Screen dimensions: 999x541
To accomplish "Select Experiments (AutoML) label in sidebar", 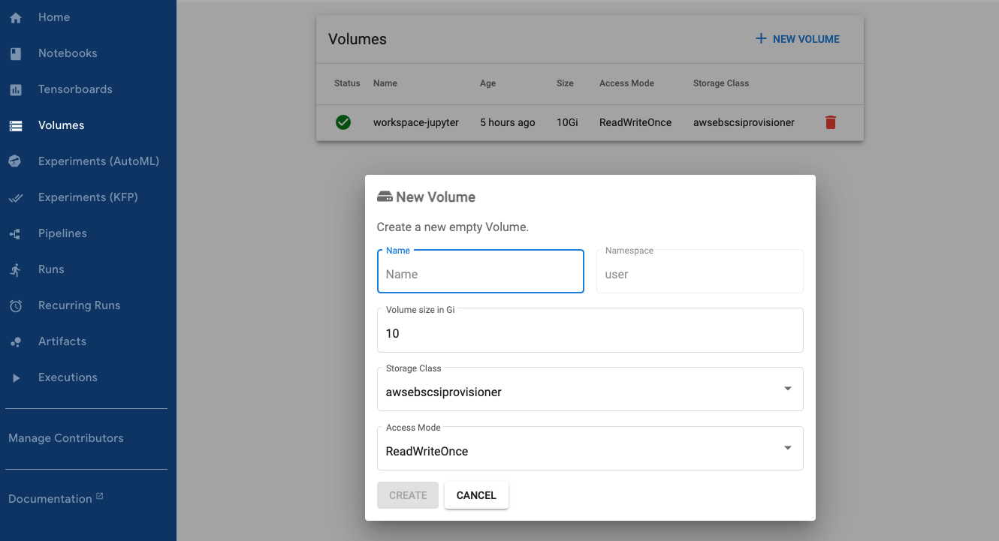I will [x=98, y=161].
